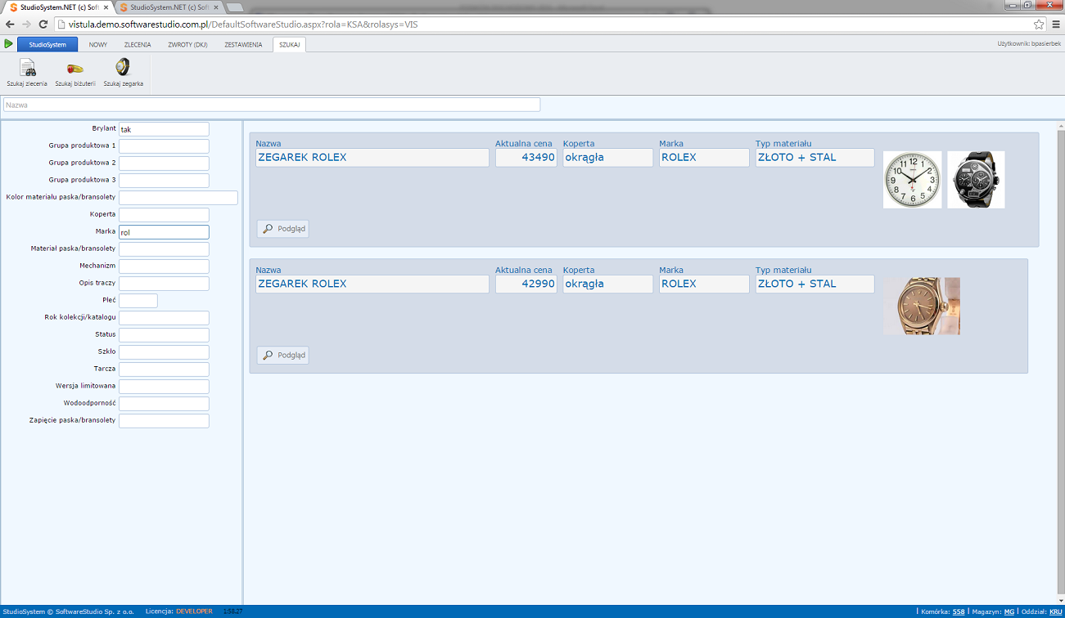Go back in browser history

pos(10,25)
